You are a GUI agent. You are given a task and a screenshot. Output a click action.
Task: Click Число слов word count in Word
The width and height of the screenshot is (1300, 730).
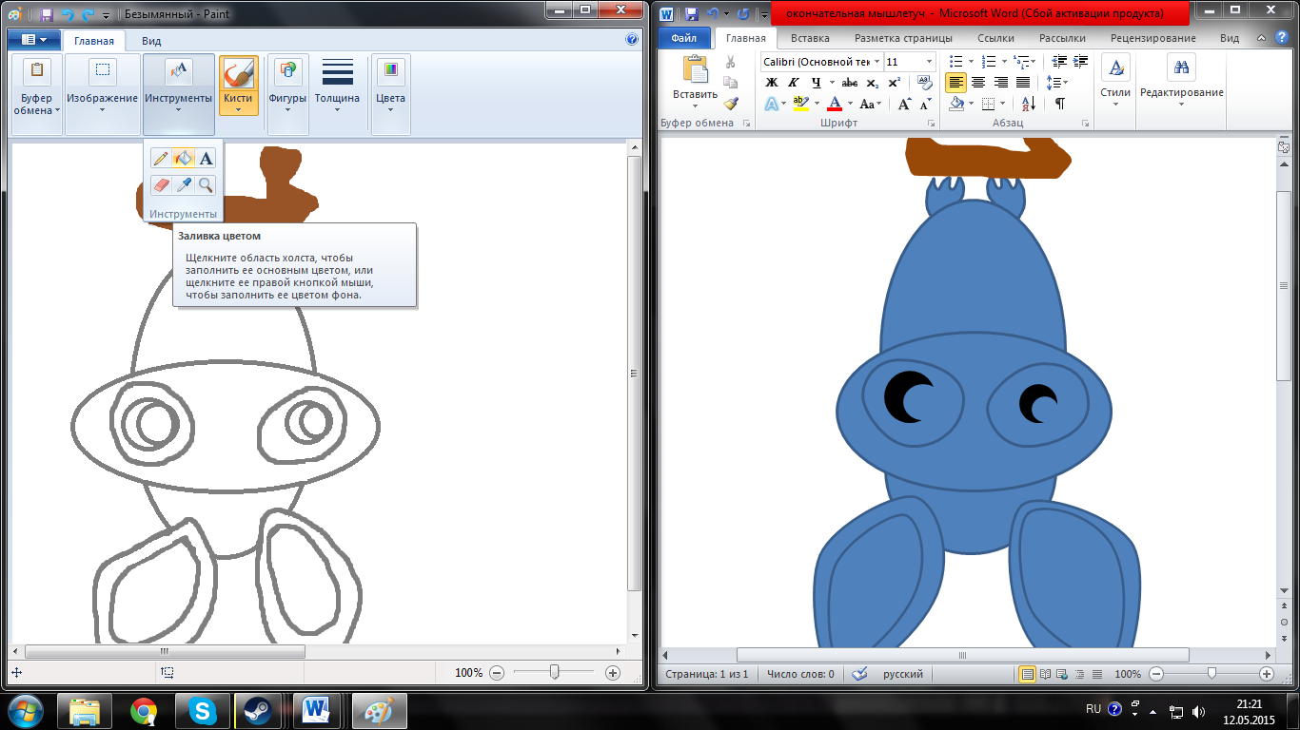click(799, 674)
